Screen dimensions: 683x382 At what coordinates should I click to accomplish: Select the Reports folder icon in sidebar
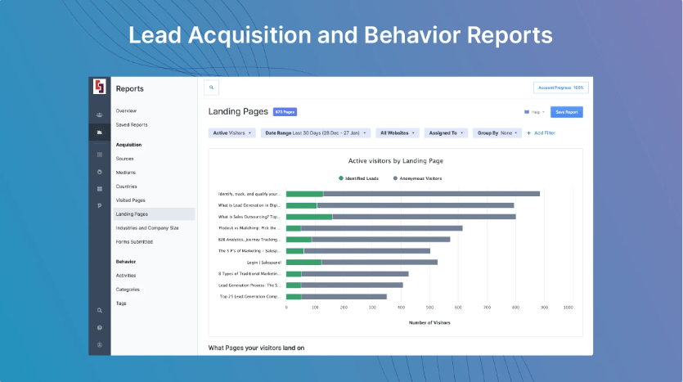tap(100, 133)
